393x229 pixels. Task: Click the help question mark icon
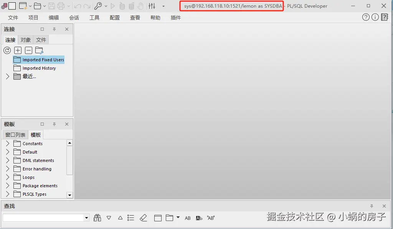(366, 17)
